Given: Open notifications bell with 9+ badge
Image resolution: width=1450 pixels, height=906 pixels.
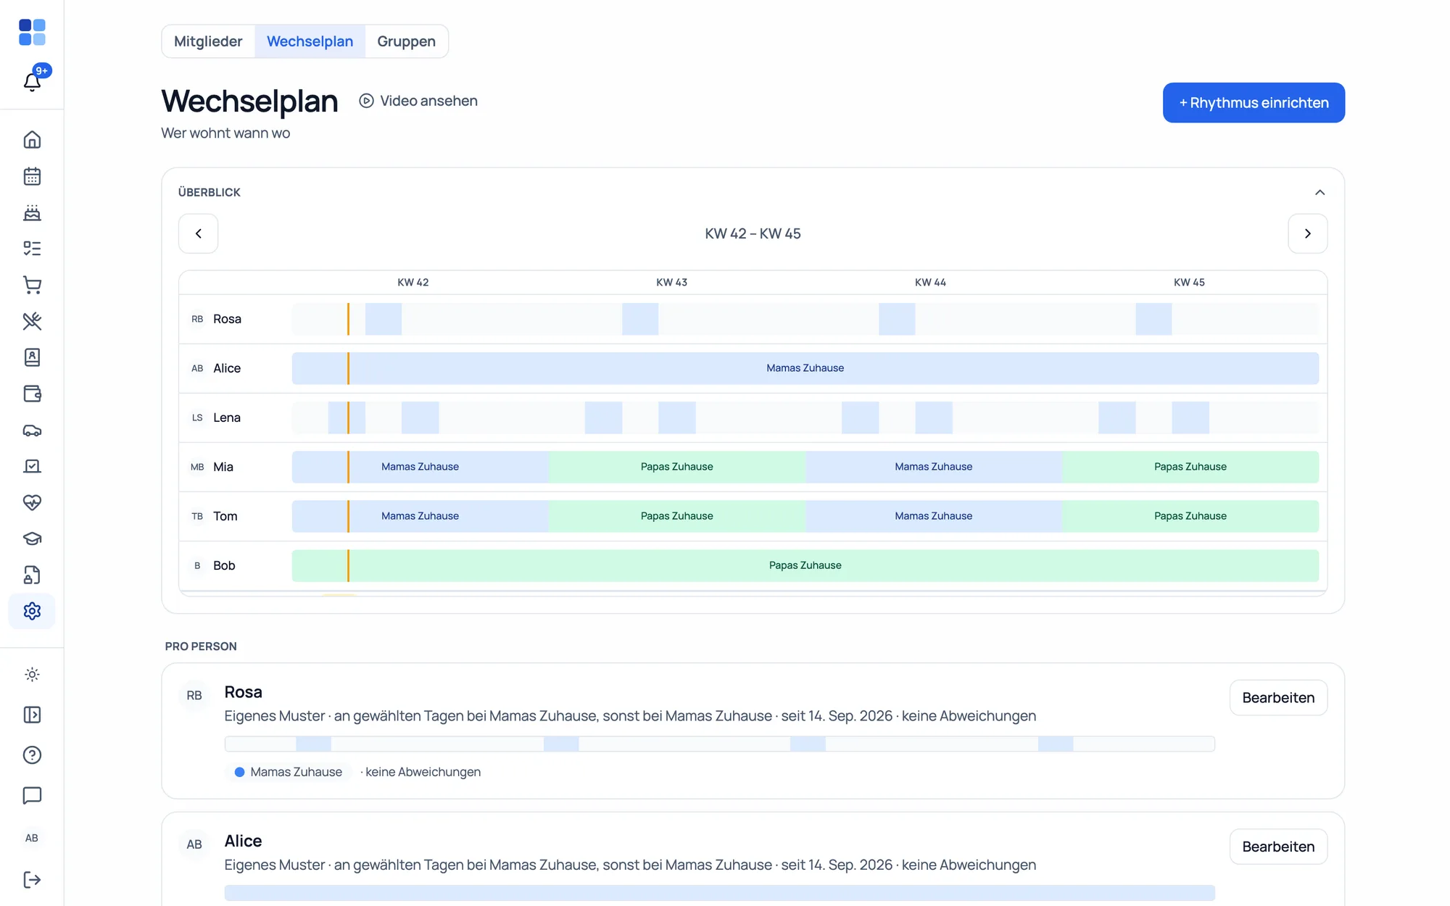Looking at the screenshot, I should 32,81.
